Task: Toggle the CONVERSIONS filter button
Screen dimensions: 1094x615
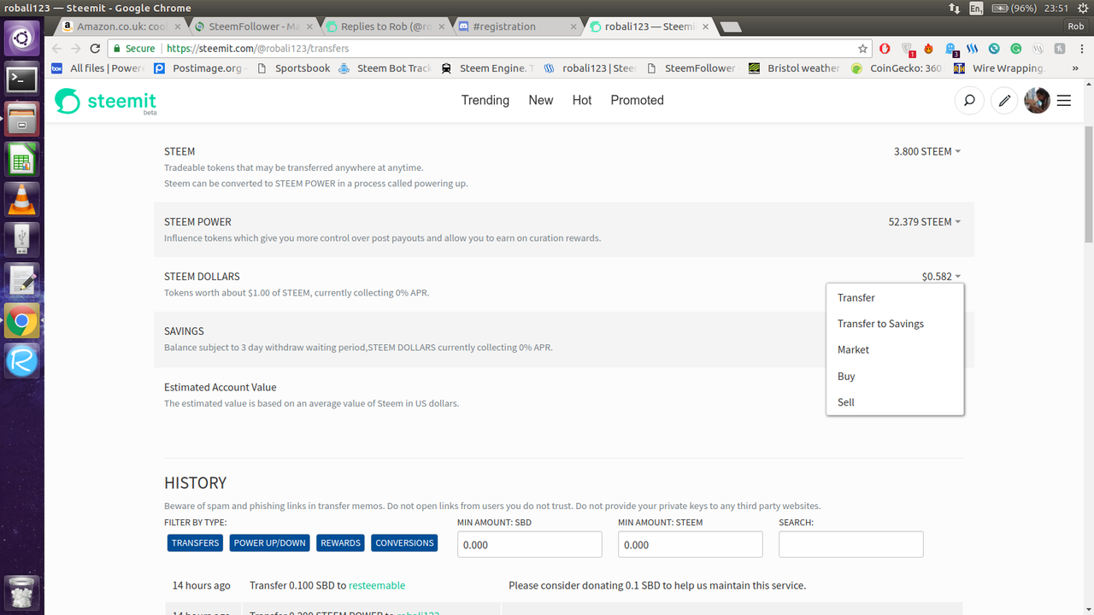Action: [405, 543]
